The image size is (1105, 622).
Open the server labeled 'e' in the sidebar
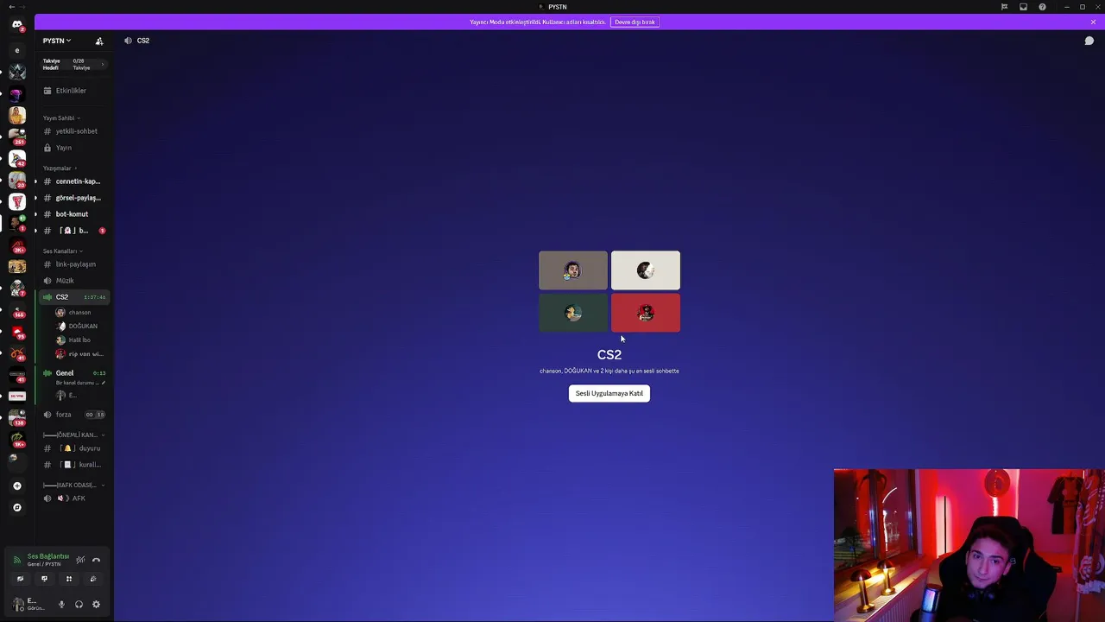17,51
